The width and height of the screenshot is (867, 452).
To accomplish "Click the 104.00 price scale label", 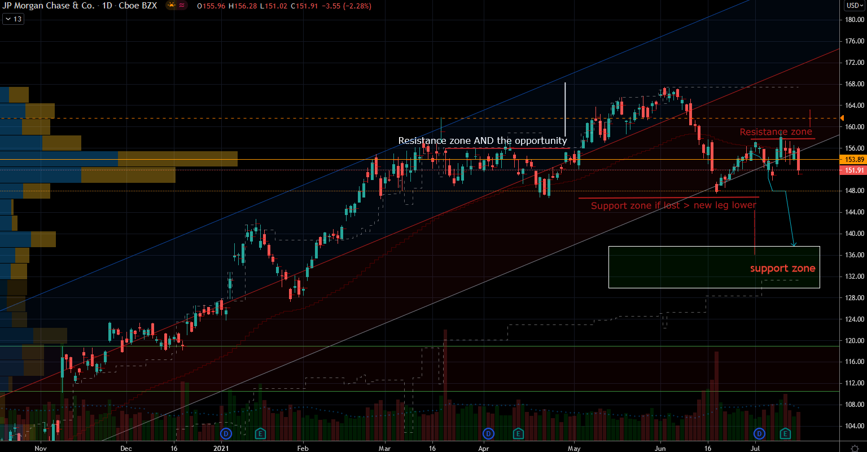I will [855, 426].
